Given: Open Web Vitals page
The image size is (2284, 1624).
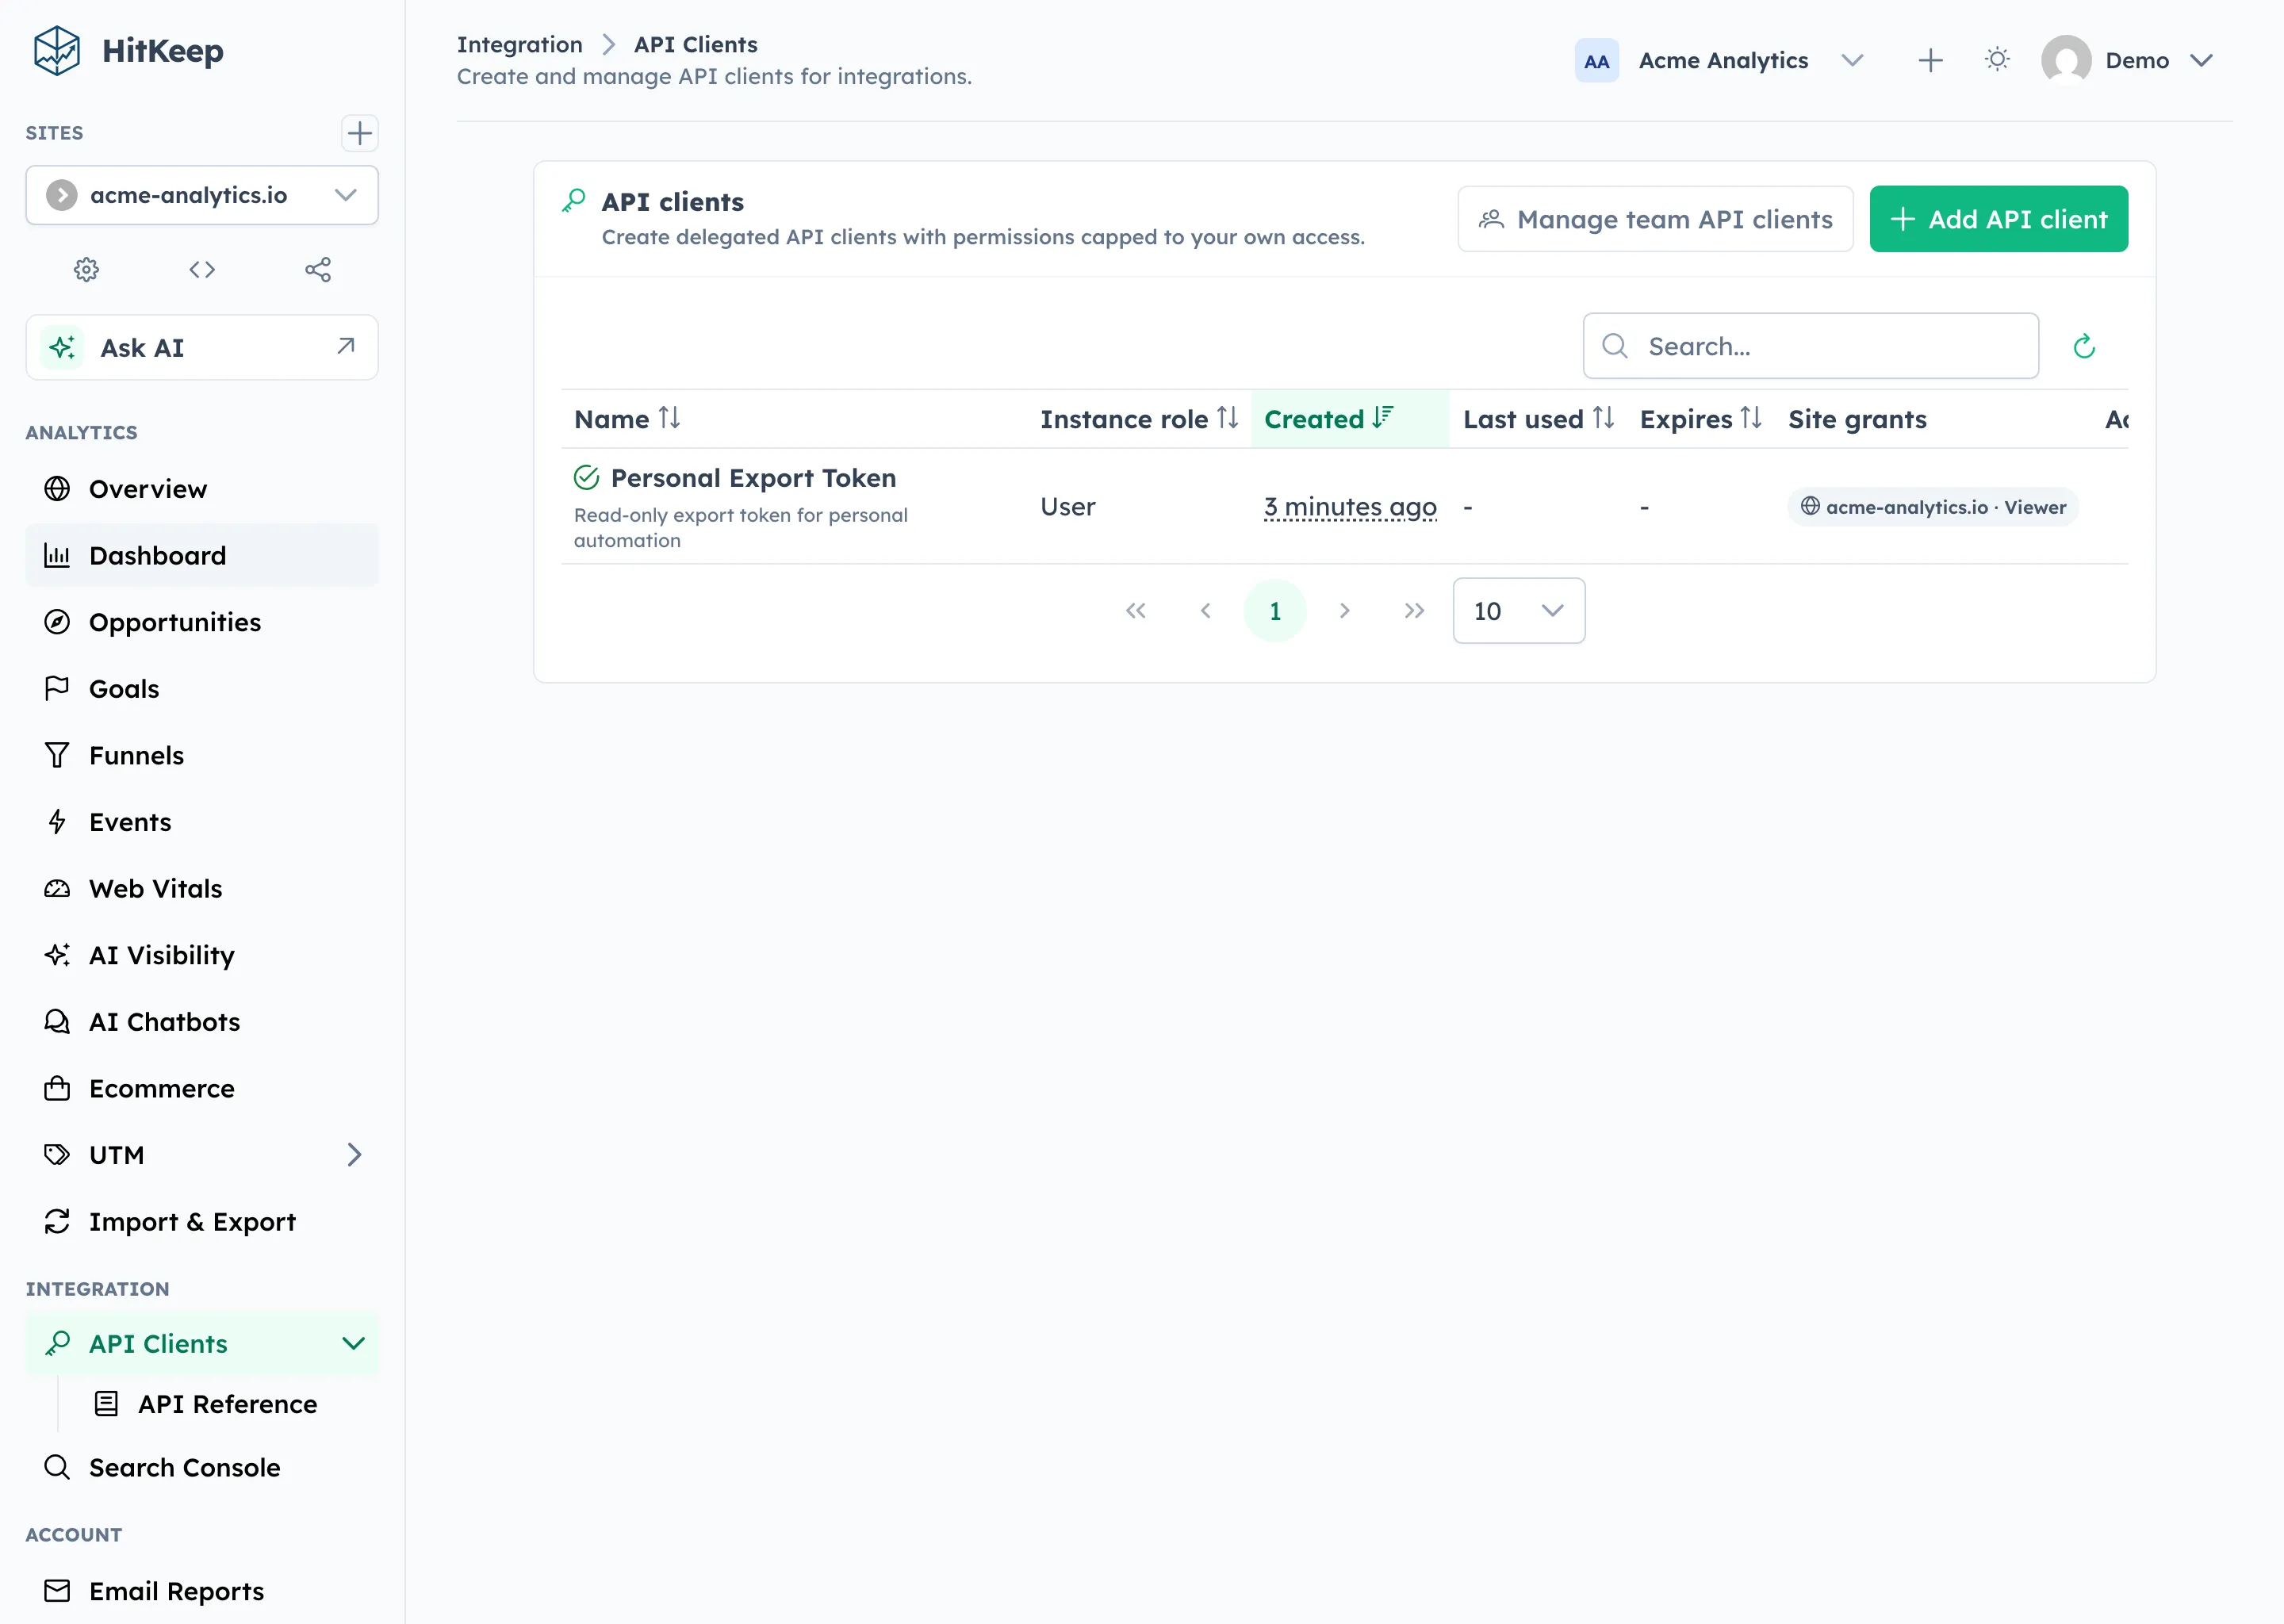Looking at the screenshot, I should pyautogui.click(x=202, y=889).
